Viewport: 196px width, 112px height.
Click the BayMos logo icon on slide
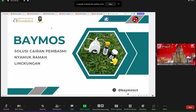(40, 20)
